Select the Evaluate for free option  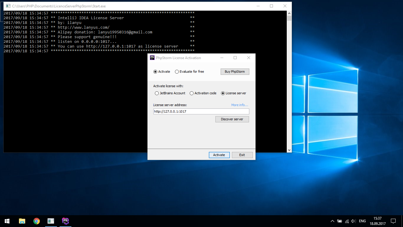[x=177, y=72]
